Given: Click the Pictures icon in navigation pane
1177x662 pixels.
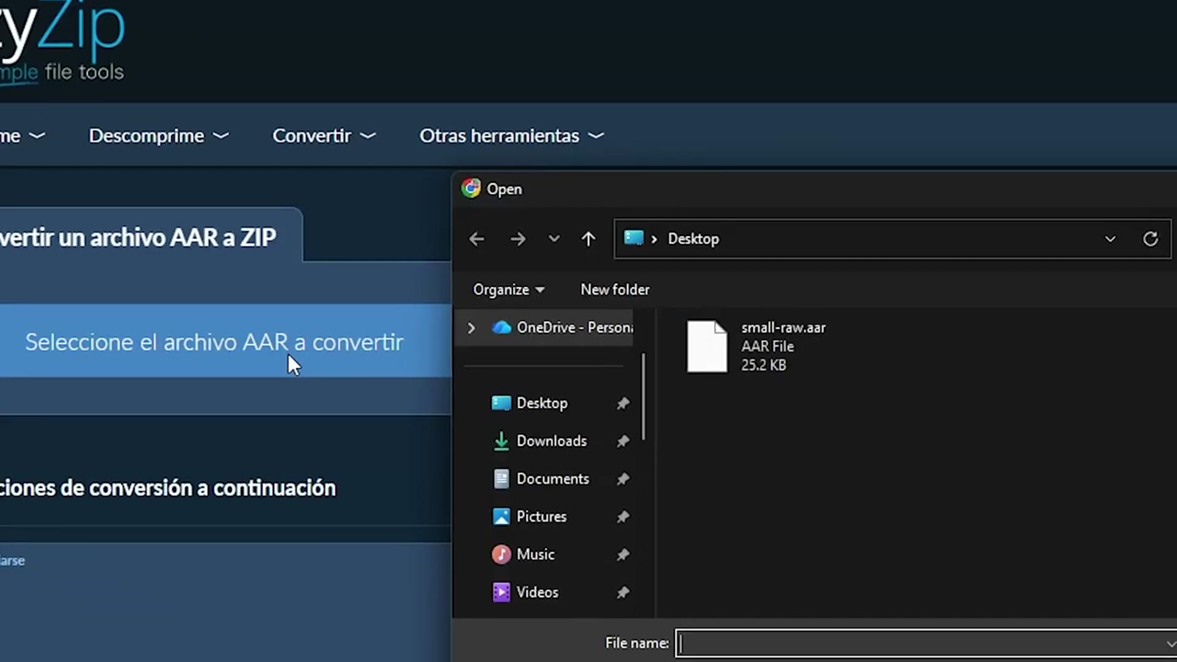Looking at the screenshot, I should [501, 517].
